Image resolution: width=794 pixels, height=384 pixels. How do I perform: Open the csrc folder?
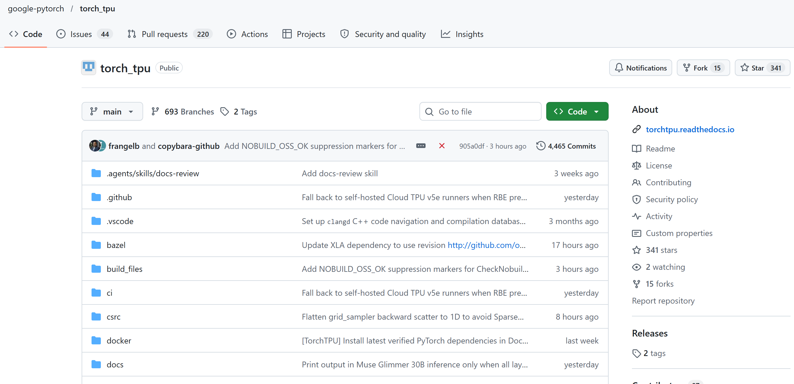coord(113,317)
